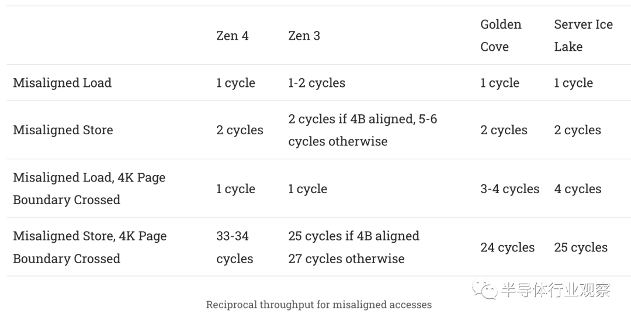Click the Zen 3 column header

pos(304,36)
